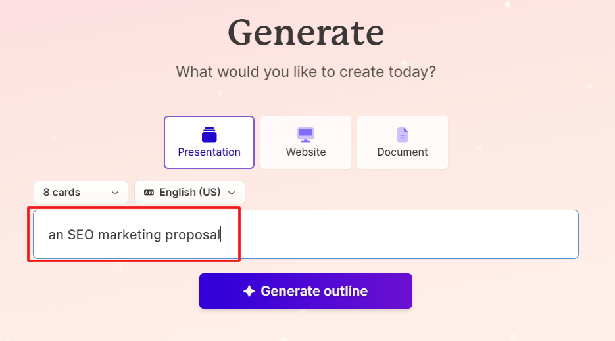Expand the chevron next to English (US)
The height and width of the screenshot is (341, 615).
click(232, 193)
